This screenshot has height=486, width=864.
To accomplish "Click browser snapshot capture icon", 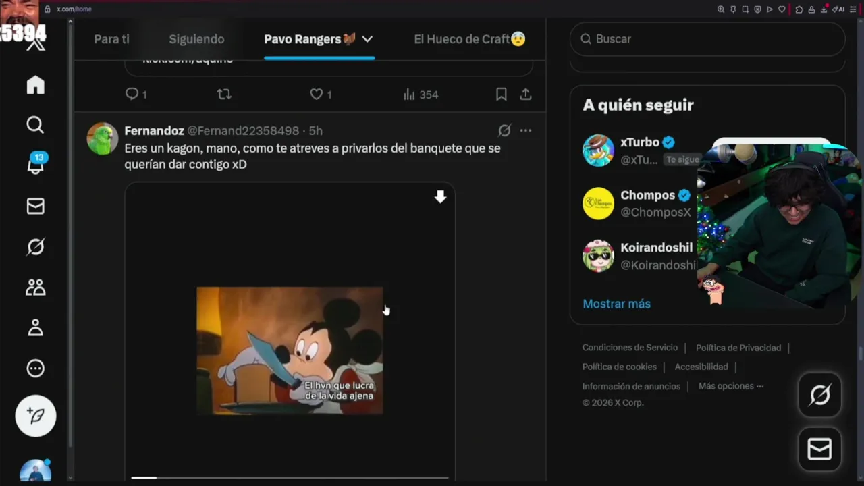I will point(745,9).
